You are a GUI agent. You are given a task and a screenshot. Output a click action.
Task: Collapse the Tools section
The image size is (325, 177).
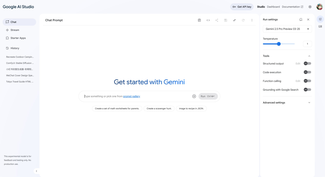point(309,56)
